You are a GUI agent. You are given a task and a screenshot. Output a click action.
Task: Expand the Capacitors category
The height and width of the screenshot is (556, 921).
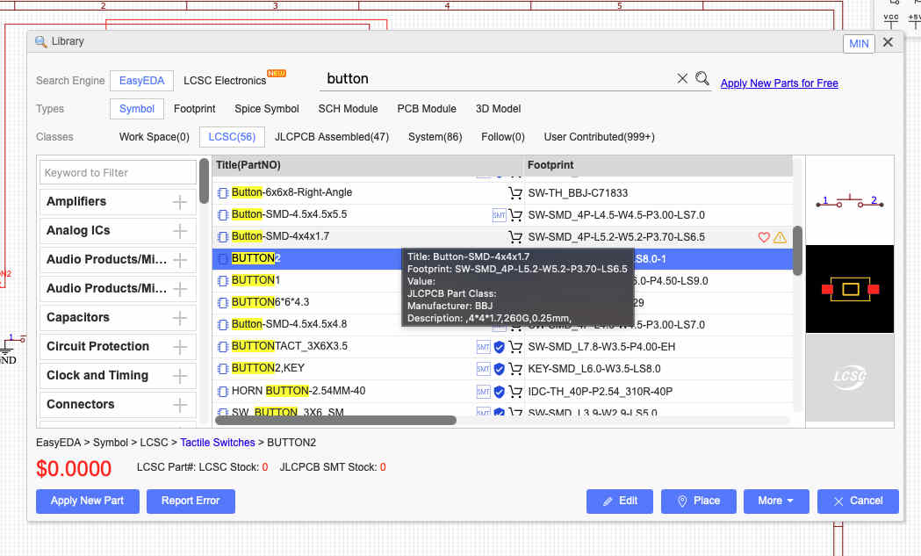180,318
